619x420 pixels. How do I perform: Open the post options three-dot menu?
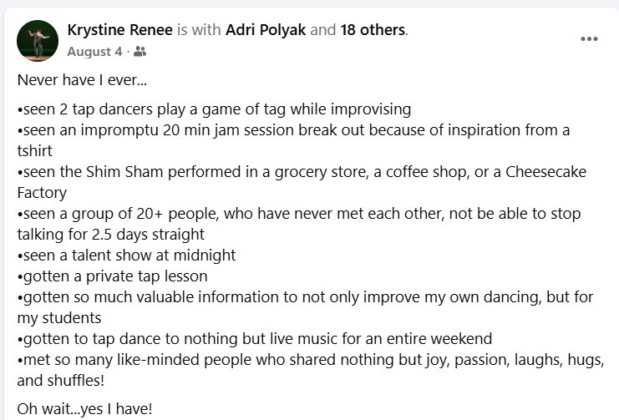589,39
